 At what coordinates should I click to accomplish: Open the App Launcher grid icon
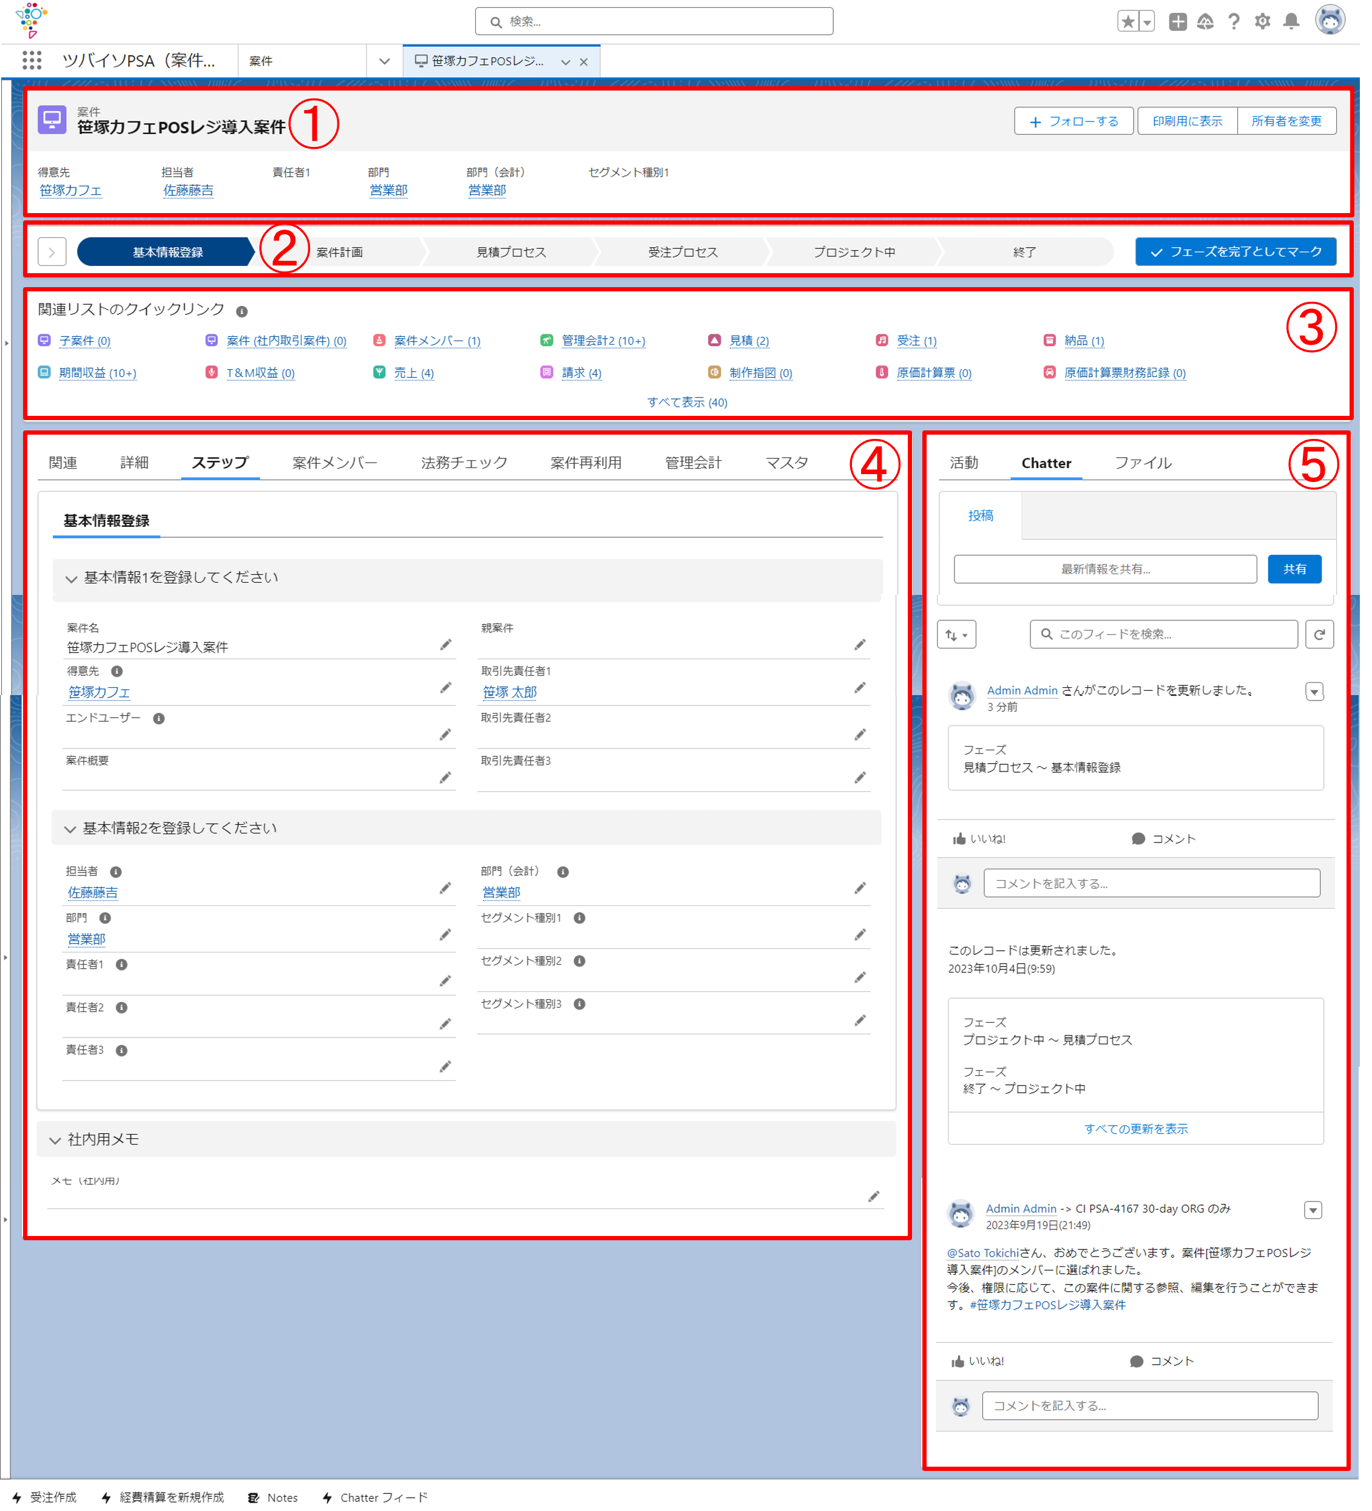[x=32, y=61]
